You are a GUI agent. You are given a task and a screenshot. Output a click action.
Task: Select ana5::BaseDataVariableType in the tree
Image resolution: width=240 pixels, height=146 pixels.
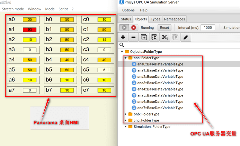point(160,95)
